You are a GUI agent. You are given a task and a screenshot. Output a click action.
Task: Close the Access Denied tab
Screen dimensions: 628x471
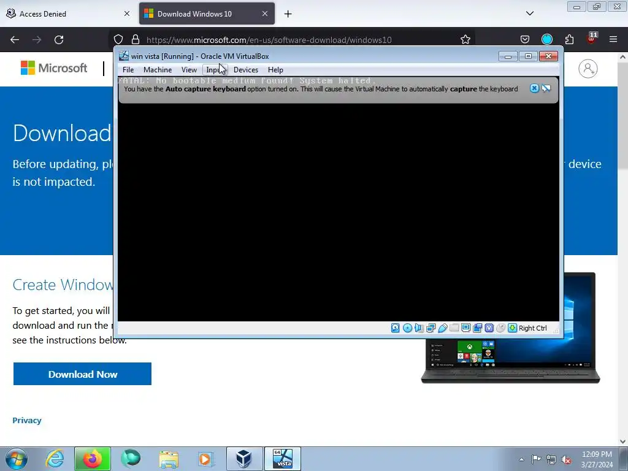[127, 13]
